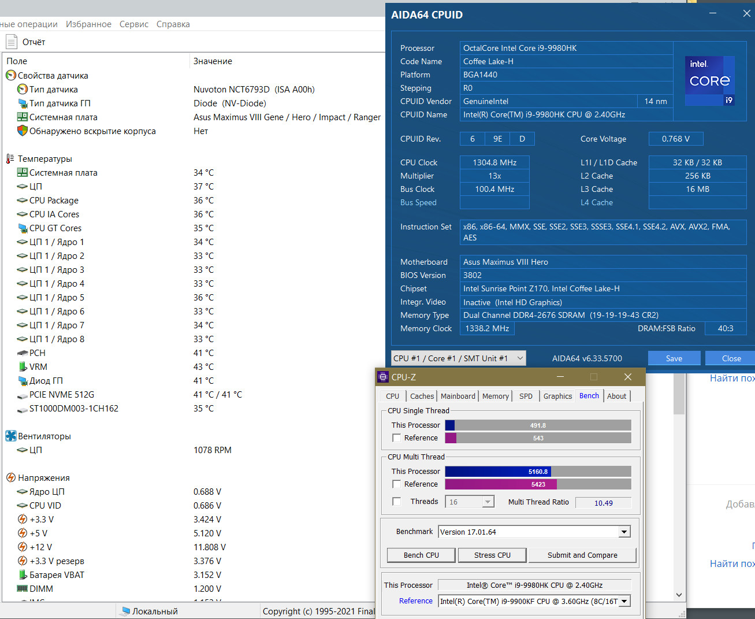755x619 pixels.
Task: Click the CPU-Z app icon in title bar
Action: click(383, 377)
